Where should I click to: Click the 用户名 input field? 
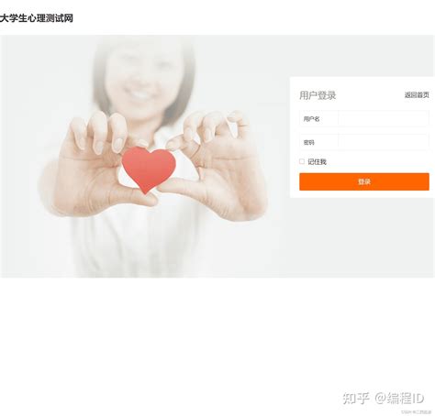[x=384, y=119]
